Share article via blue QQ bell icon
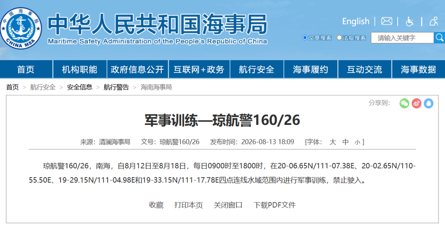445x226 pixels. pos(428,103)
